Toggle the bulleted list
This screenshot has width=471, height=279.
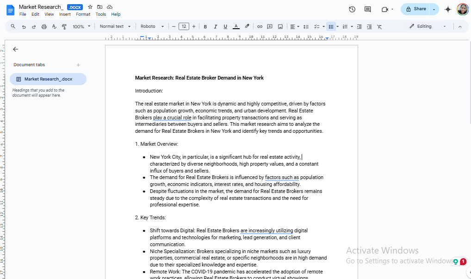(x=331, y=26)
